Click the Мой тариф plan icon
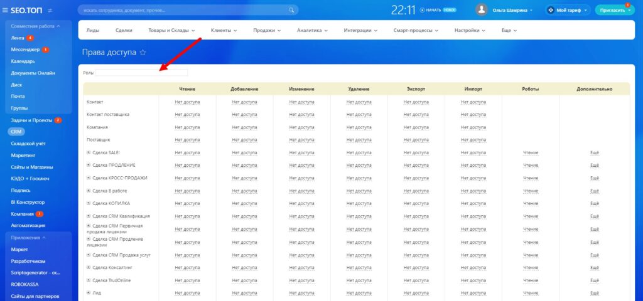 point(551,10)
